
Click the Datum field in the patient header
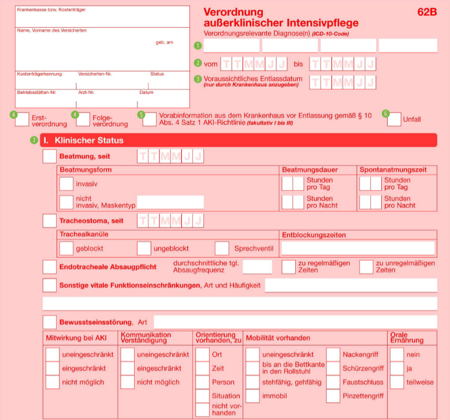click(163, 99)
